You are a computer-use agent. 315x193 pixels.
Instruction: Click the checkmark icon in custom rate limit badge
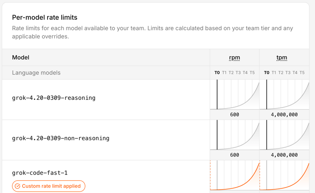click(17, 186)
